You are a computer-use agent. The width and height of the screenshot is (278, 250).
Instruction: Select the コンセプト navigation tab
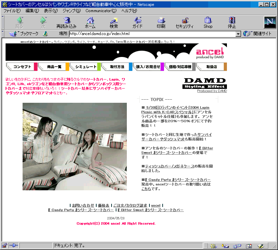tap(22, 67)
